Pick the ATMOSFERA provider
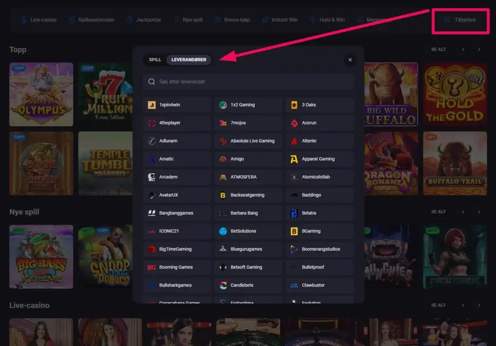The image size is (496, 346). click(x=248, y=177)
